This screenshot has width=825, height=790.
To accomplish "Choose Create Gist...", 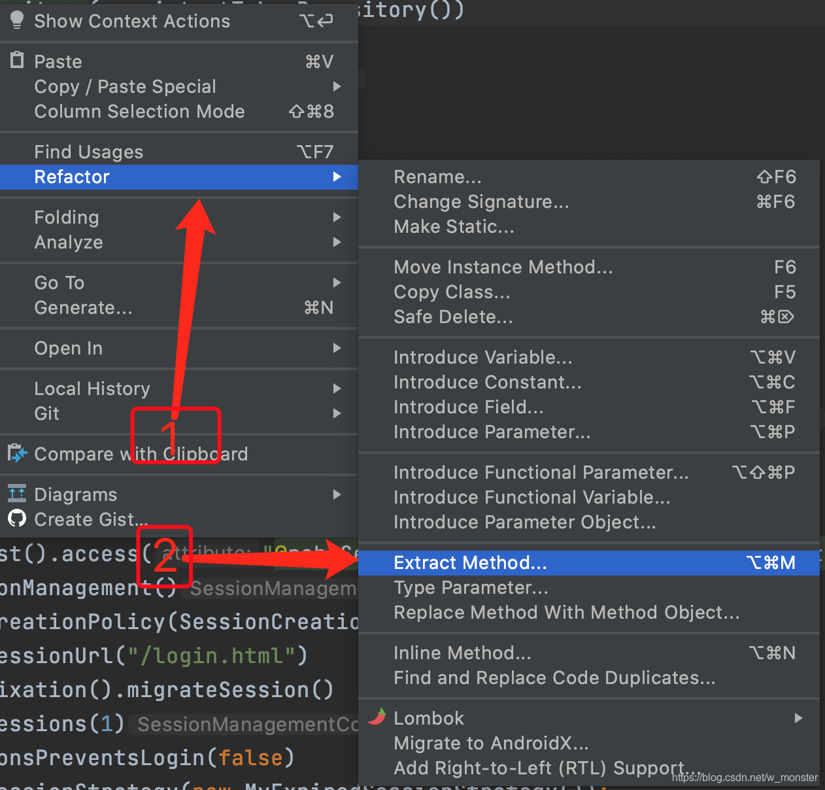I will pyautogui.click(x=179, y=519).
